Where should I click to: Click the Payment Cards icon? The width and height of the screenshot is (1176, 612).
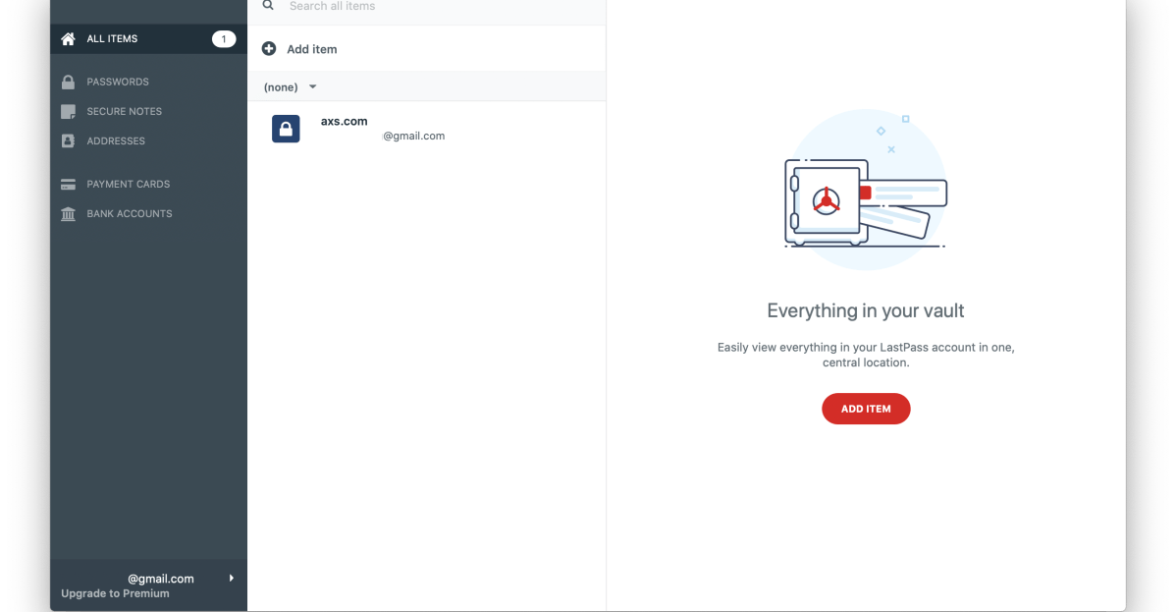tap(68, 185)
